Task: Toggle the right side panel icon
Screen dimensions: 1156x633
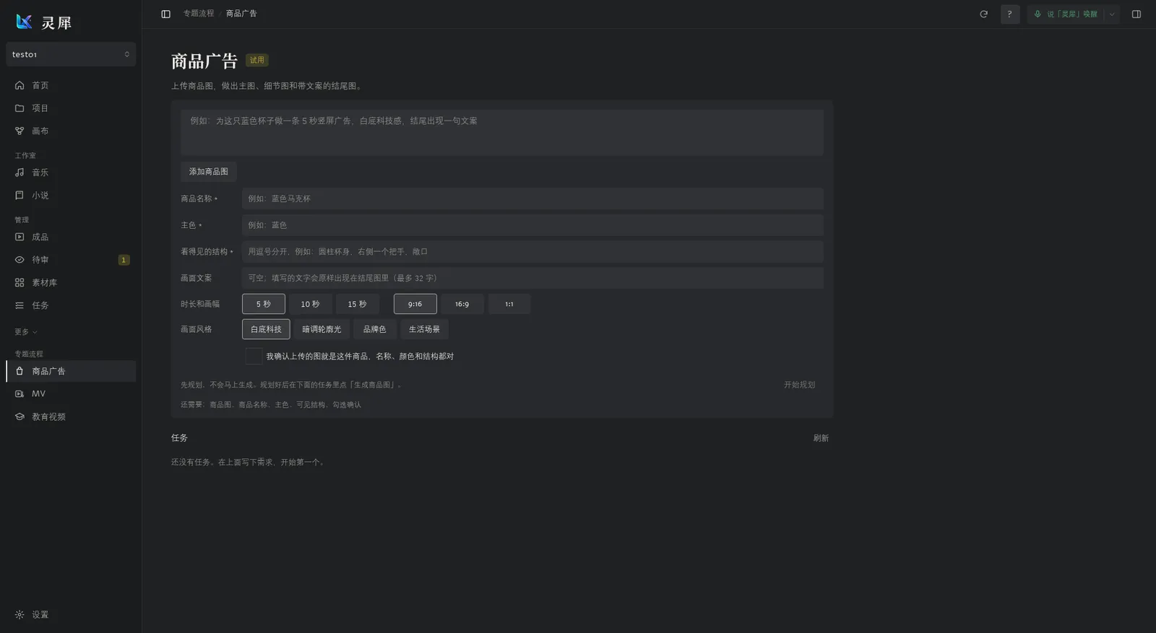Action: click(x=1136, y=14)
